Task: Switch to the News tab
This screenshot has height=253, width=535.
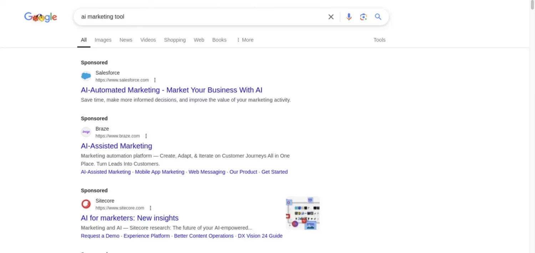Action: click(x=126, y=40)
